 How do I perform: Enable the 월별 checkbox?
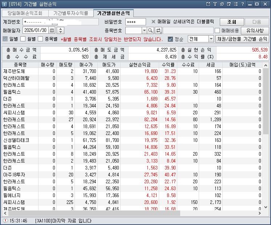point(23,39)
